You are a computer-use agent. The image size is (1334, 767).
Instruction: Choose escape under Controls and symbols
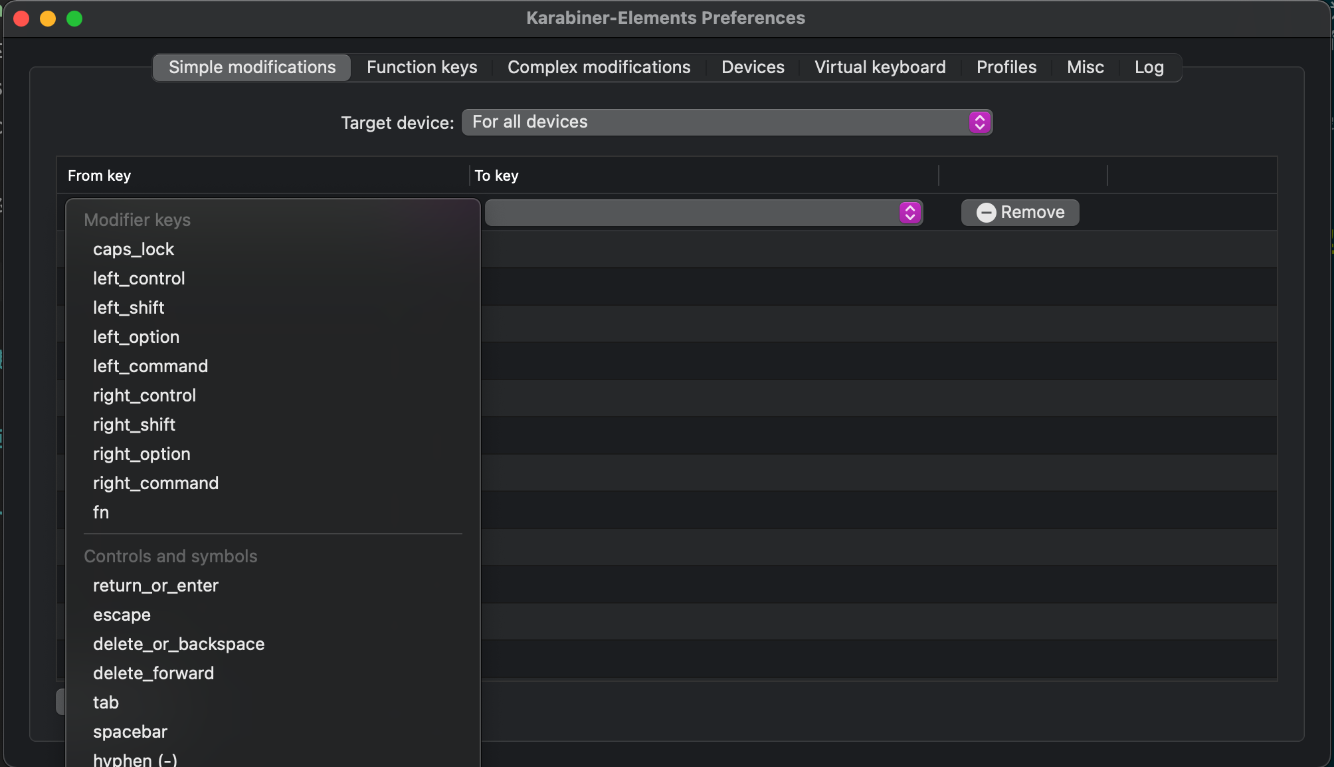point(122,615)
